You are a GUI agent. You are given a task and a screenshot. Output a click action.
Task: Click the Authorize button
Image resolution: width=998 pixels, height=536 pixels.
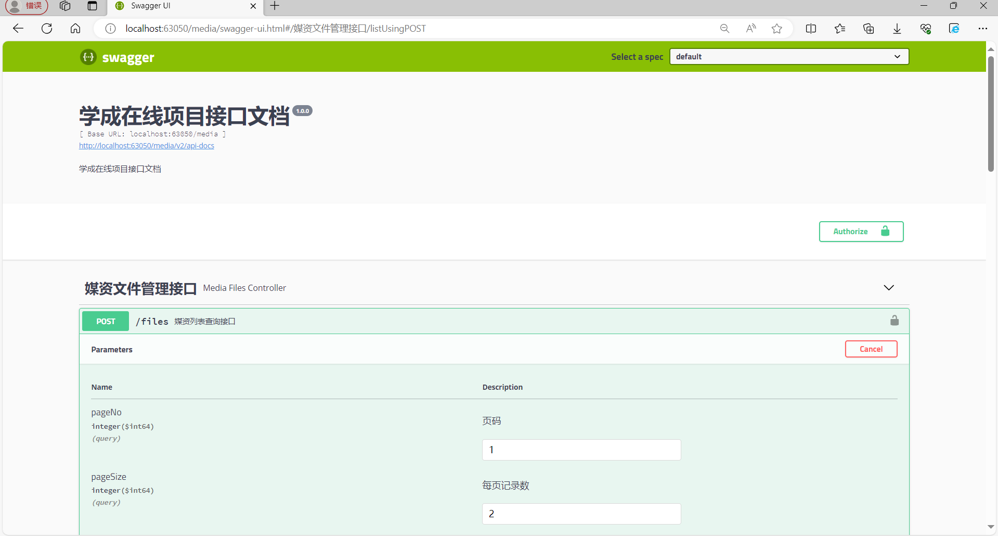861,232
